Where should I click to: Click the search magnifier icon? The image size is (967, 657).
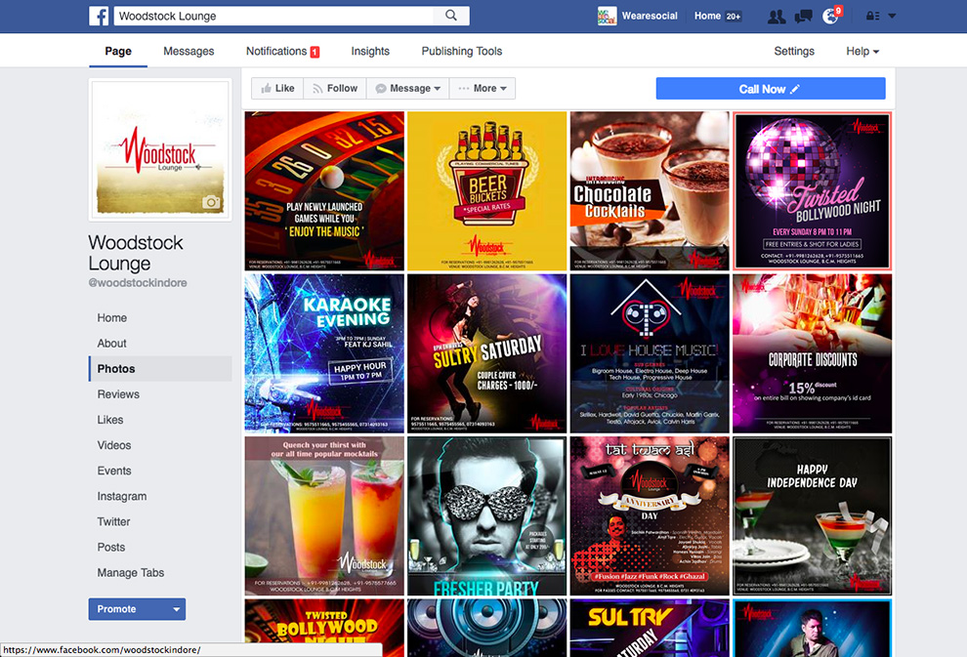pyautogui.click(x=451, y=16)
